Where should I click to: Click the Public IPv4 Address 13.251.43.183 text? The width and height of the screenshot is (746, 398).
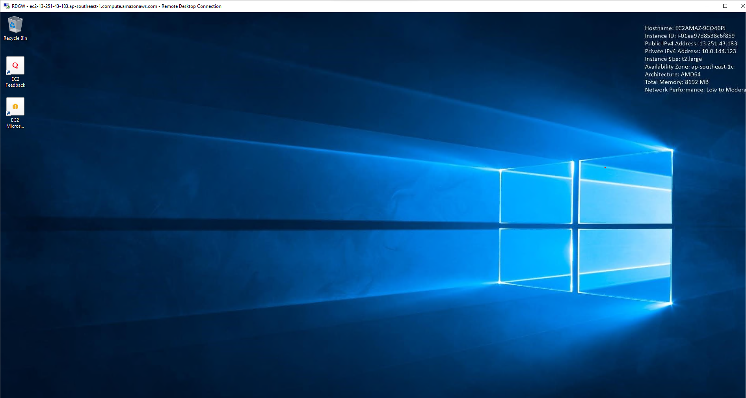(691, 43)
